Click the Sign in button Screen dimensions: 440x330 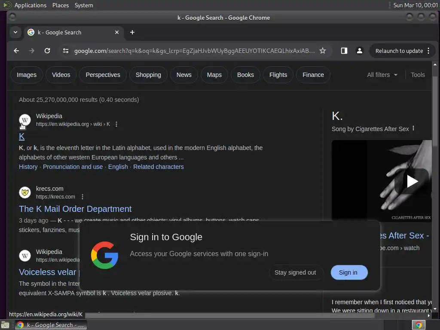(x=348, y=272)
